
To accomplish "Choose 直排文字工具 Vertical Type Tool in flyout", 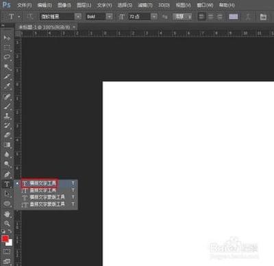I will pos(46,190).
